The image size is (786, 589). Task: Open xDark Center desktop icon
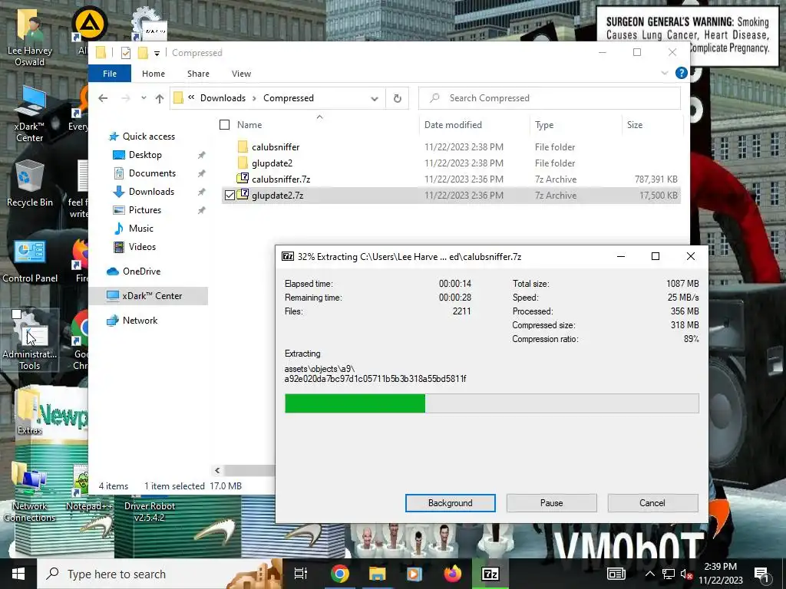(x=30, y=114)
